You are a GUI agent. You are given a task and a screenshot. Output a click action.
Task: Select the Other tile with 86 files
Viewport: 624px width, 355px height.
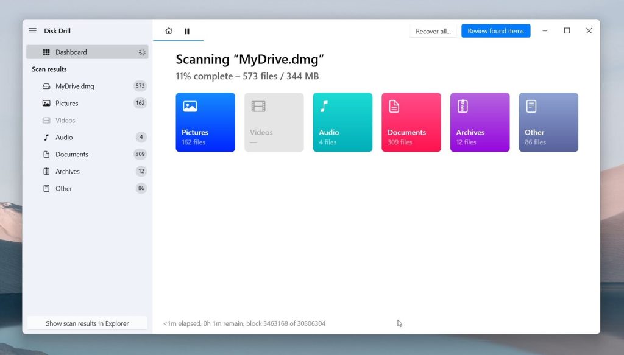tap(548, 122)
